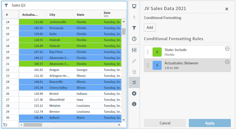Viewport: 236px width, 129px height.
Task: Click the # column header
Action: tap(11, 15)
